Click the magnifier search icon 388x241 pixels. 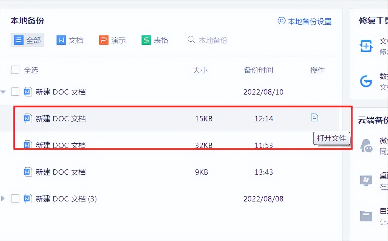191,40
